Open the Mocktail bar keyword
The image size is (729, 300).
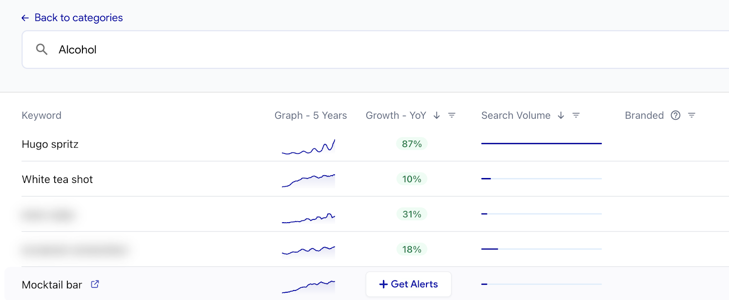[52, 285]
